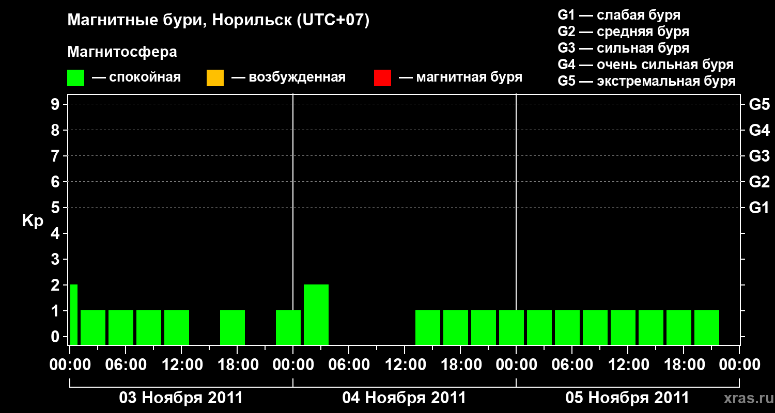Click the last green bar on 05 Ноября
Viewport: 775px width, 413px height.
tap(707, 327)
